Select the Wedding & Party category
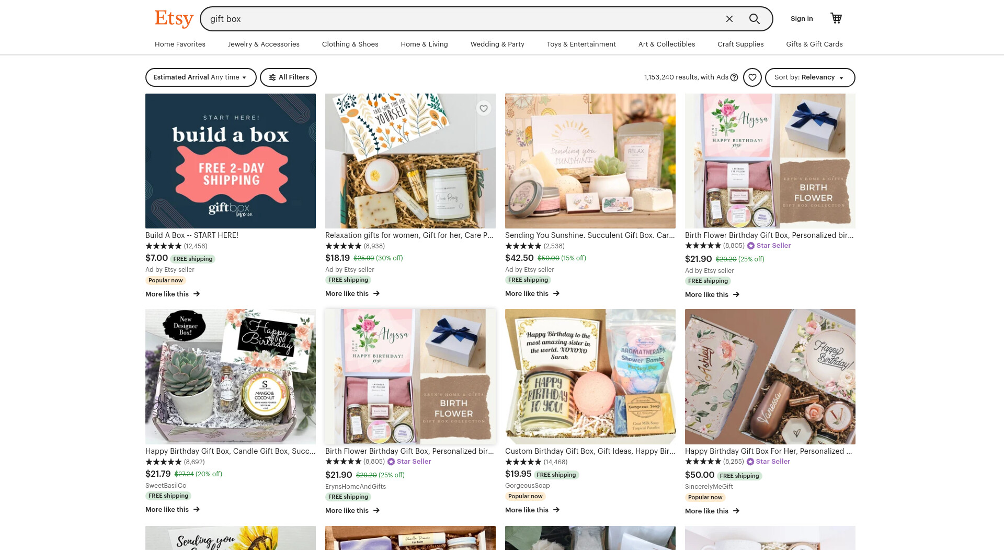Viewport: 1004px width, 550px height. point(497,44)
